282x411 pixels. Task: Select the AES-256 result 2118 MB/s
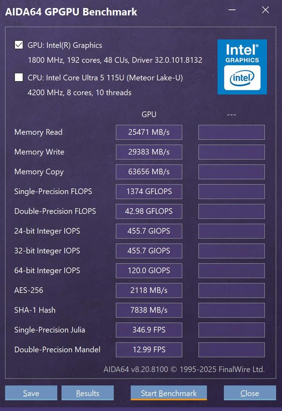149,290
